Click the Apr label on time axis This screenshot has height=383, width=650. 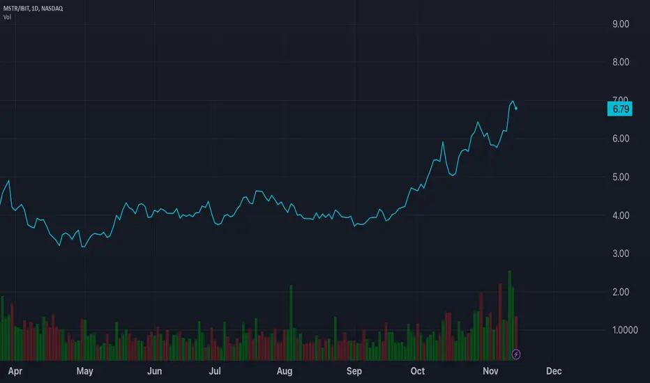pos(15,371)
